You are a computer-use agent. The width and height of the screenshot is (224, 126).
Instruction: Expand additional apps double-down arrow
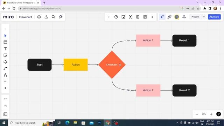tap(5, 88)
